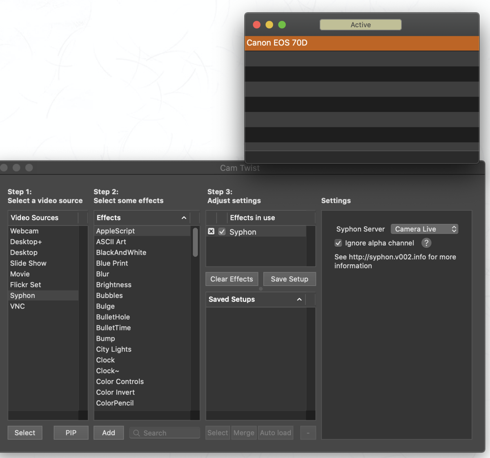Sort the Effects list header
Screen dimensions: 490x458
(x=142, y=218)
